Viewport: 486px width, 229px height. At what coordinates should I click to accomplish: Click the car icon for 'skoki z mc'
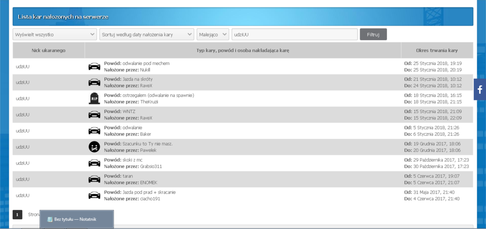94,163
